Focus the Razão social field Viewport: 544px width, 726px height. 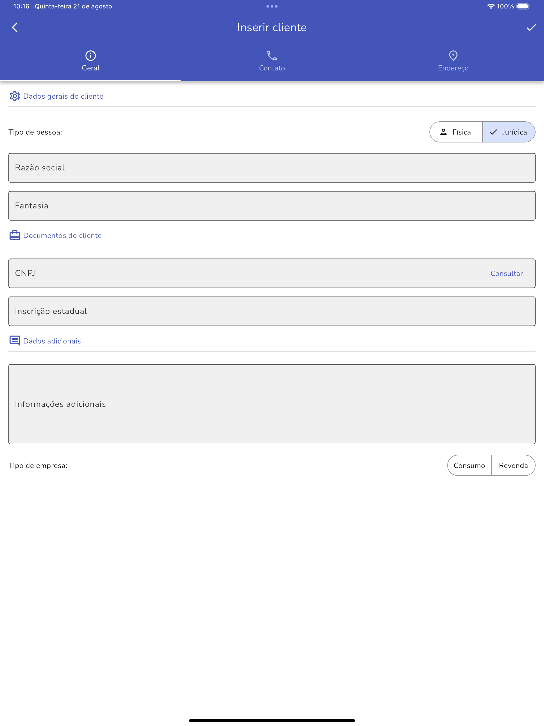pyautogui.click(x=272, y=168)
